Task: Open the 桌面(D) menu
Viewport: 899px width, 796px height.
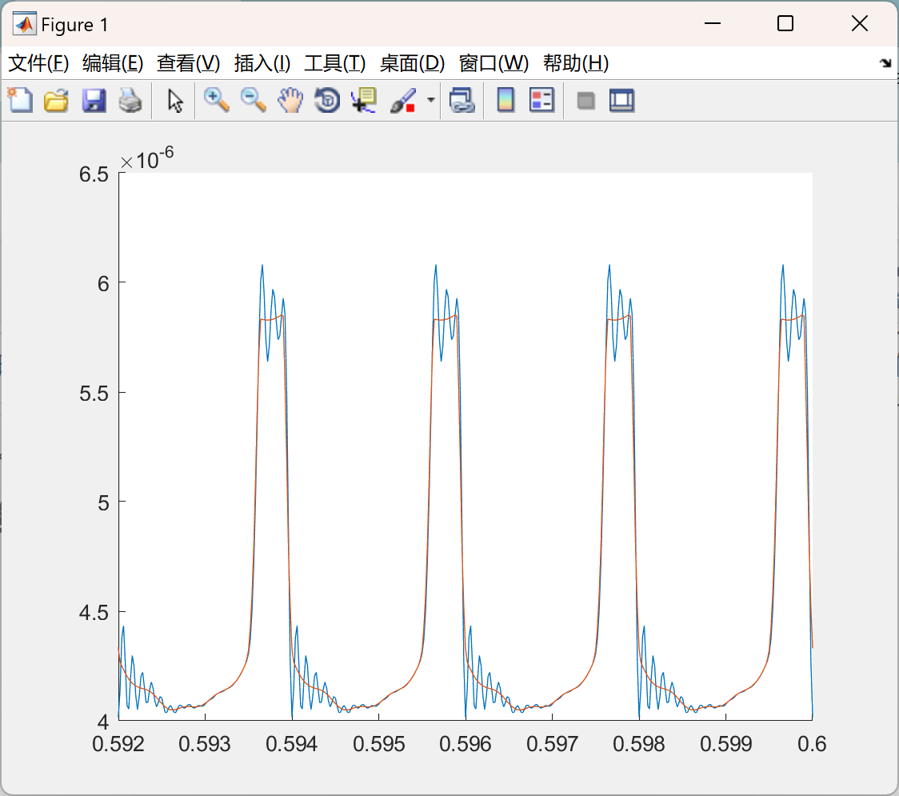Action: [412, 63]
